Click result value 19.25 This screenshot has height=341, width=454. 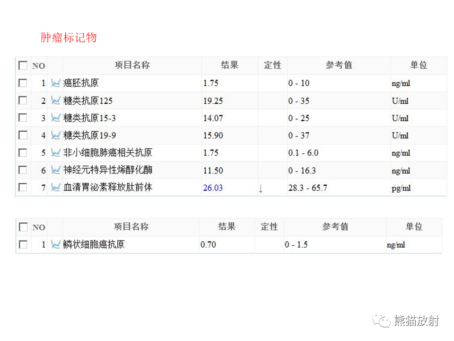click(213, 101)
